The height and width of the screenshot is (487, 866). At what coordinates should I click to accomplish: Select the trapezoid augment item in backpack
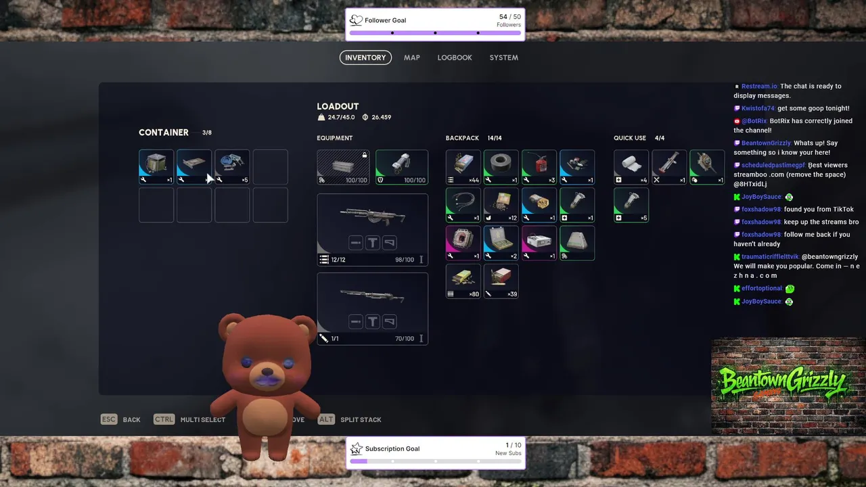[577, 243]
